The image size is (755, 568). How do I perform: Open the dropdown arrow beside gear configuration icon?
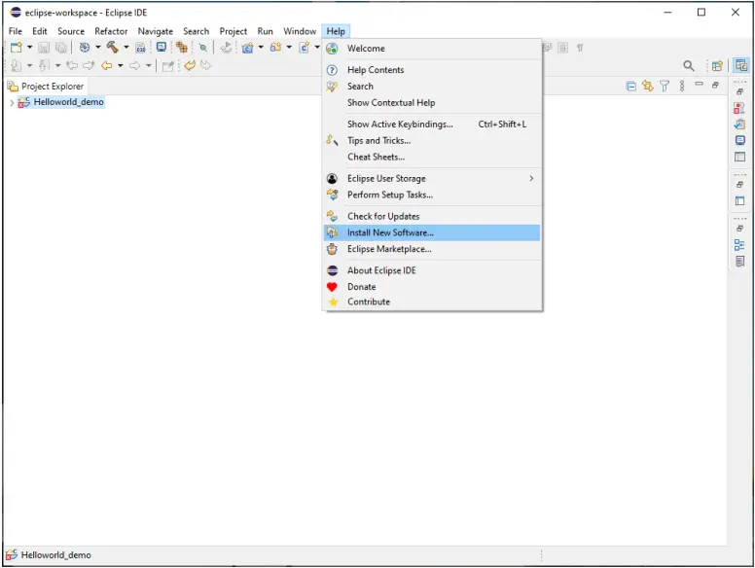click(97, 48)
